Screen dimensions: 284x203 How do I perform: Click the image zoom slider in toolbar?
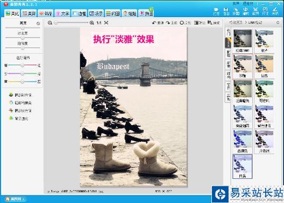tap(72, 23)
